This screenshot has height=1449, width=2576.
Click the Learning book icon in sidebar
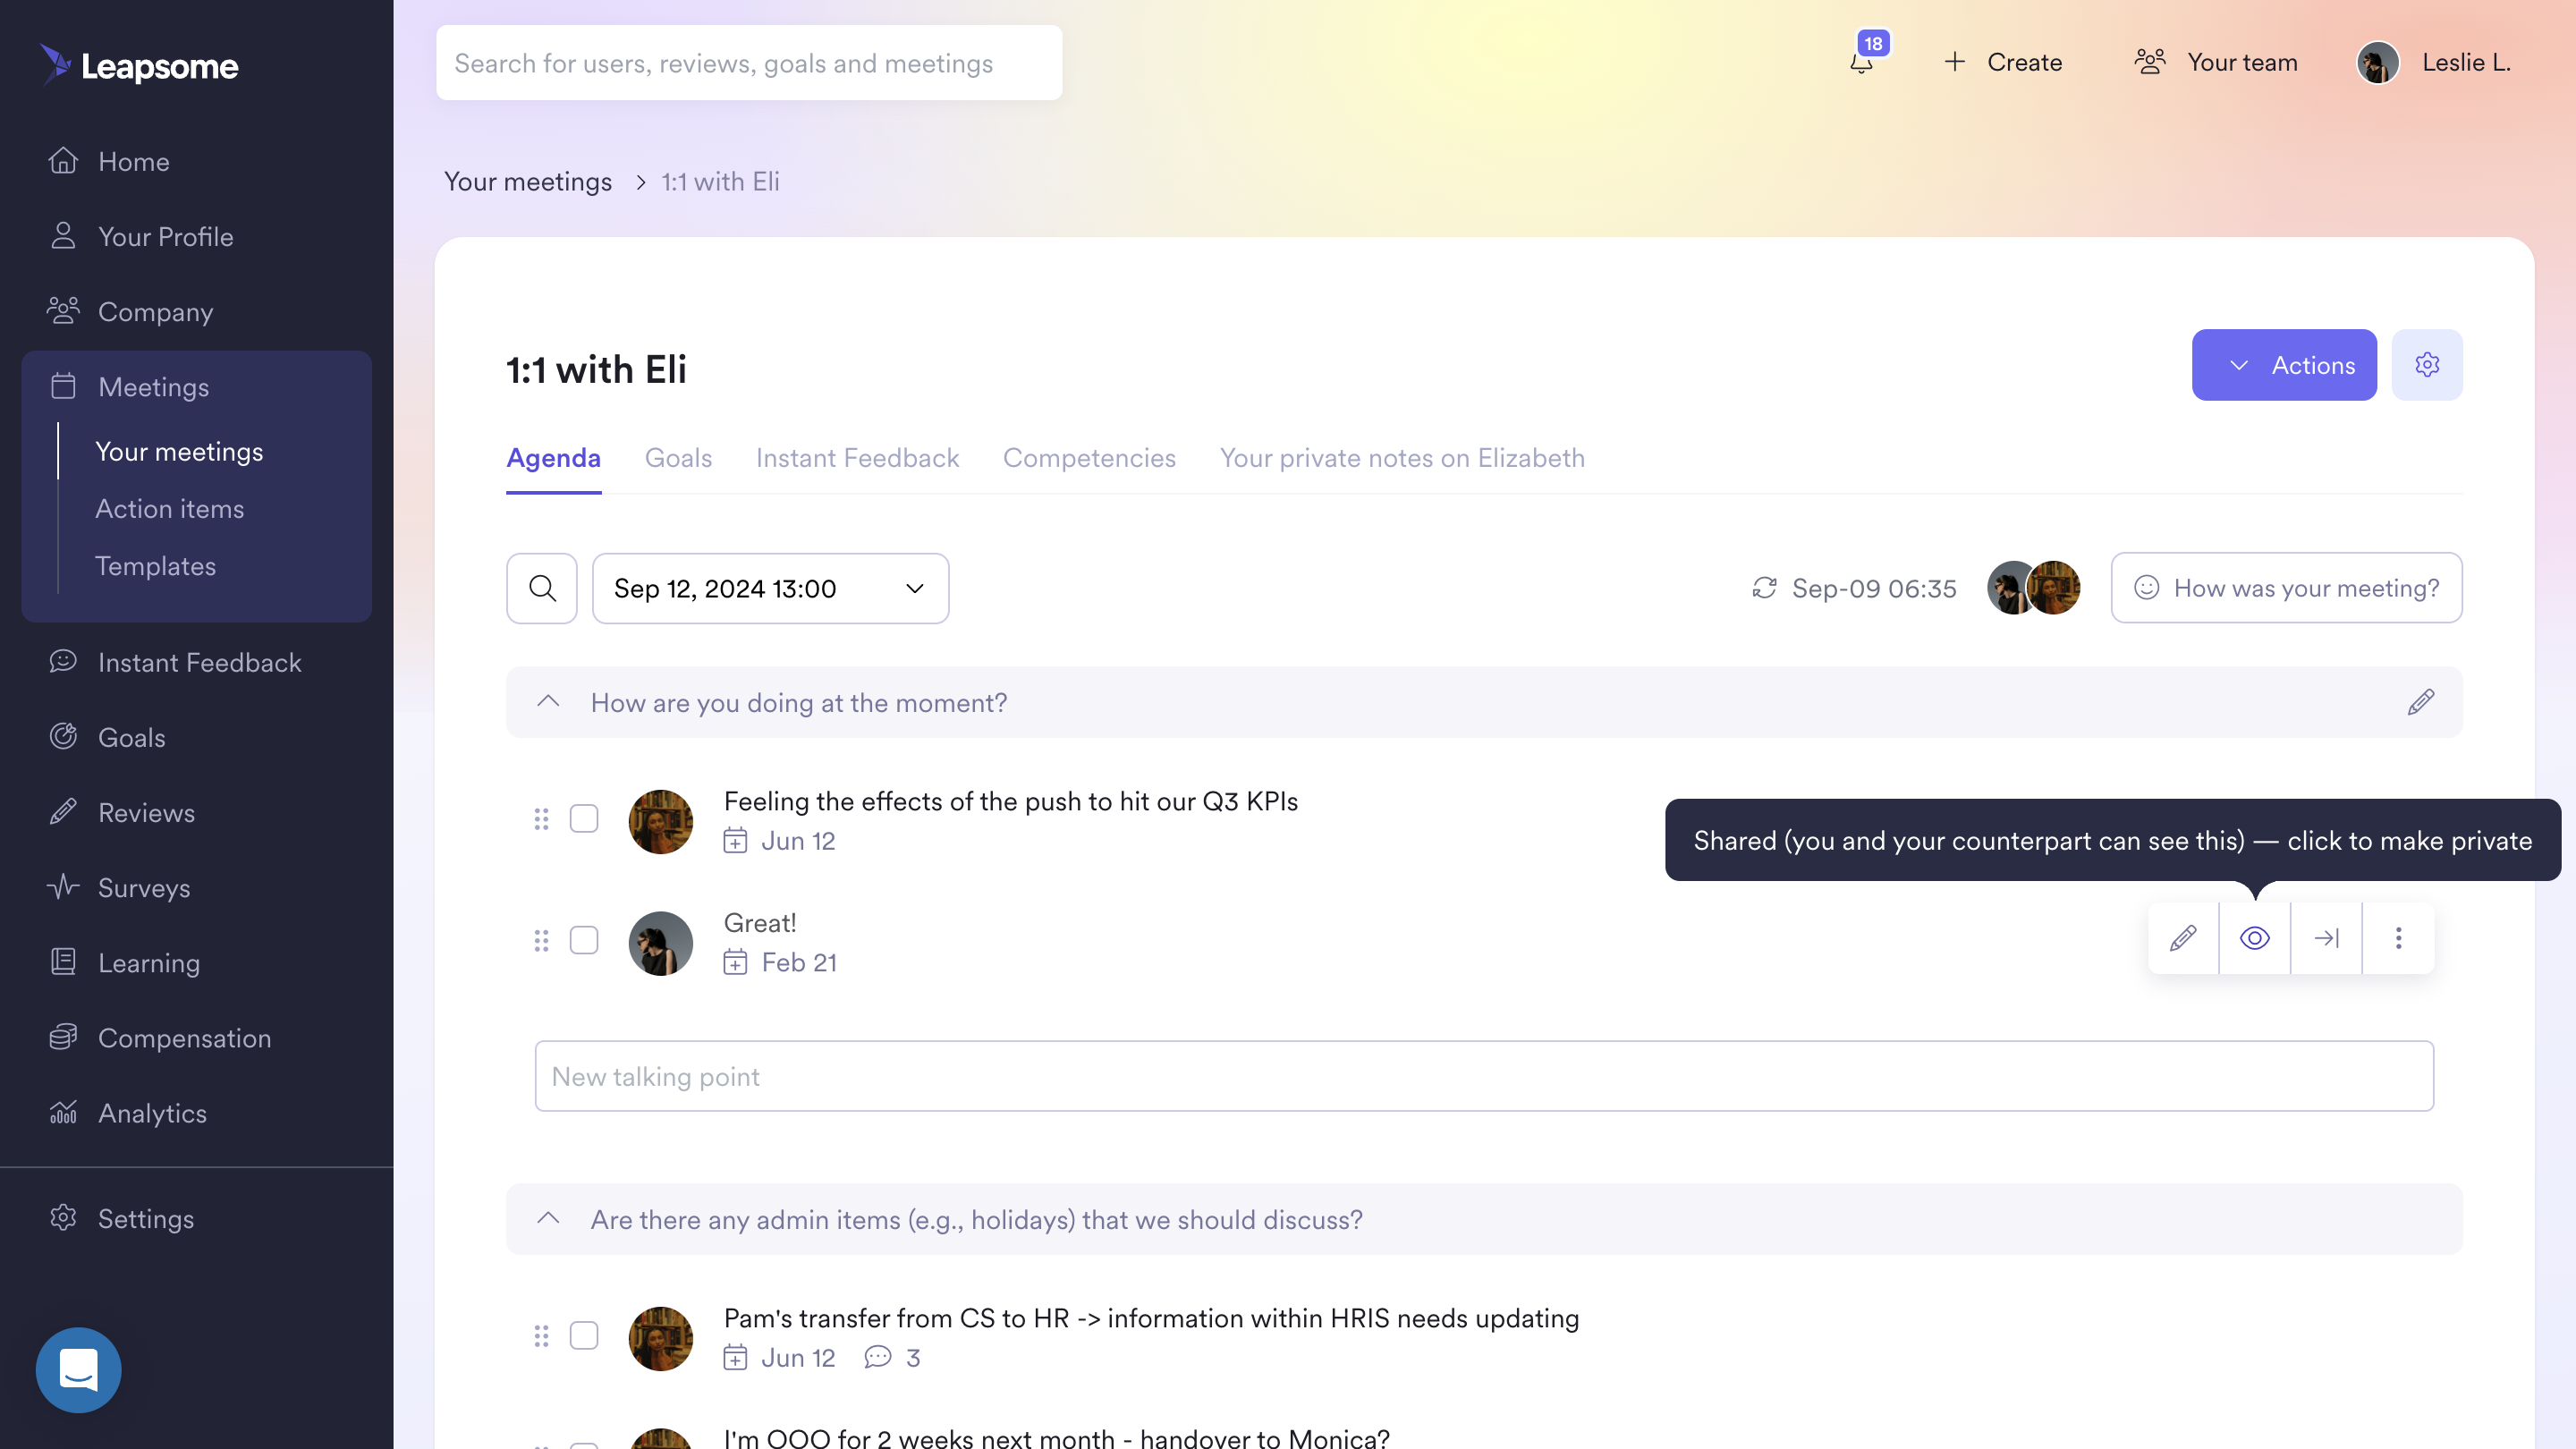(x=63, y=961)
